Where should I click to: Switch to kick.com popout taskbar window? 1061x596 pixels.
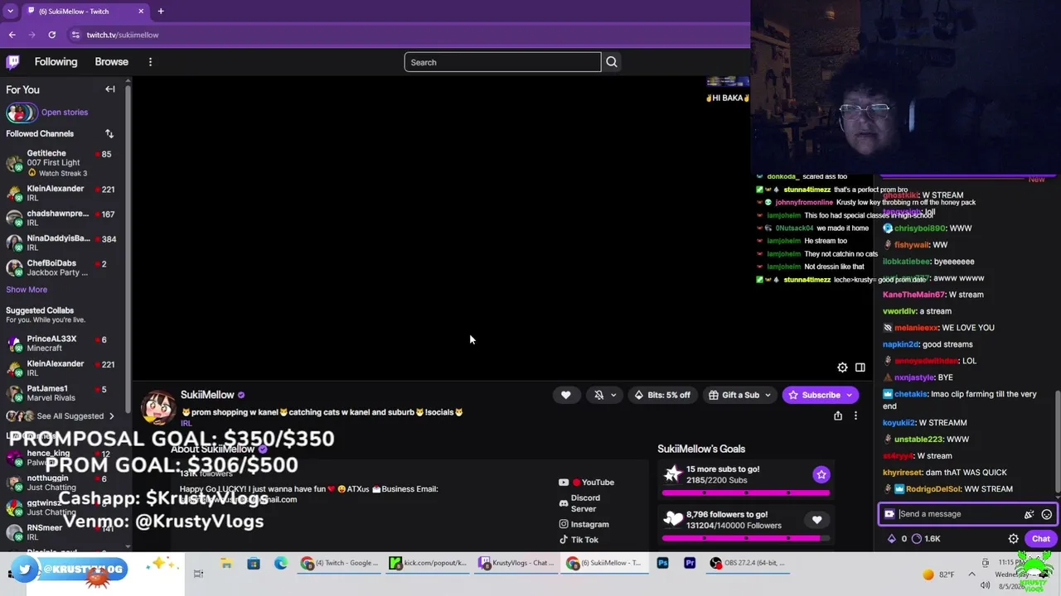coord(429,563)
